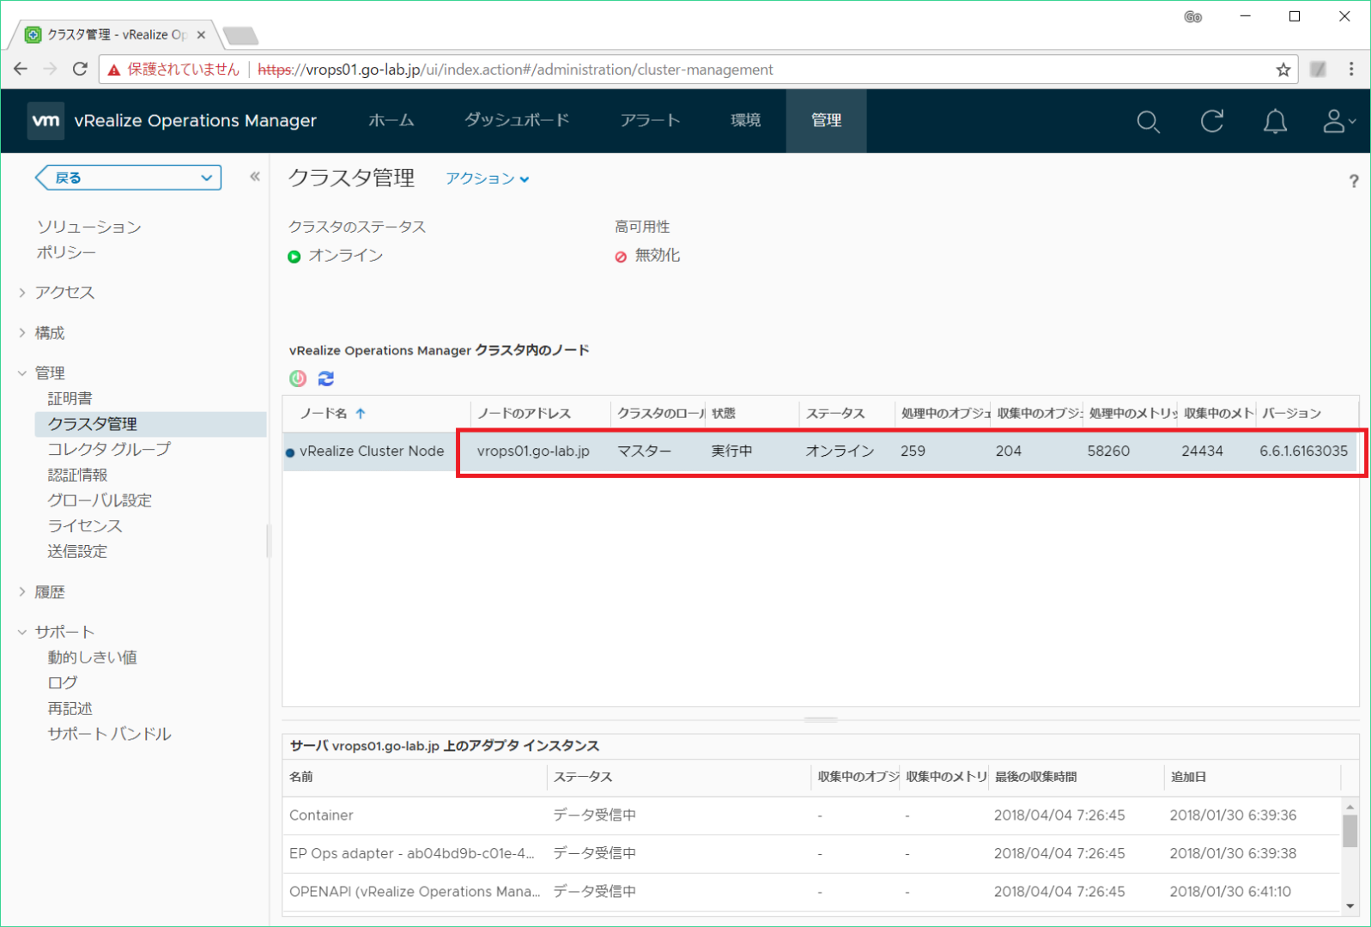
Task: Click the browser address bar URL
Action: click(515, 70)
